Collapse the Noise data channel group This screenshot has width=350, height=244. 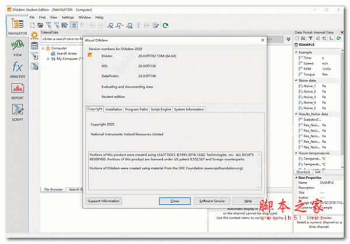point(296,80)
